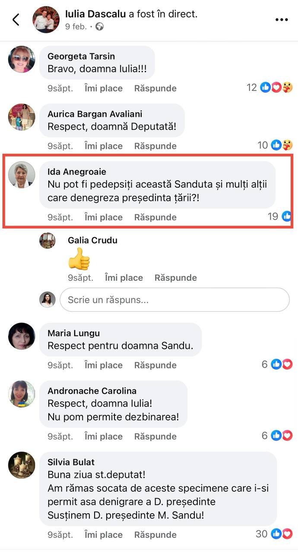
Task: Show reactions on Maria Lungu's comment
Action: click(277, 364)
